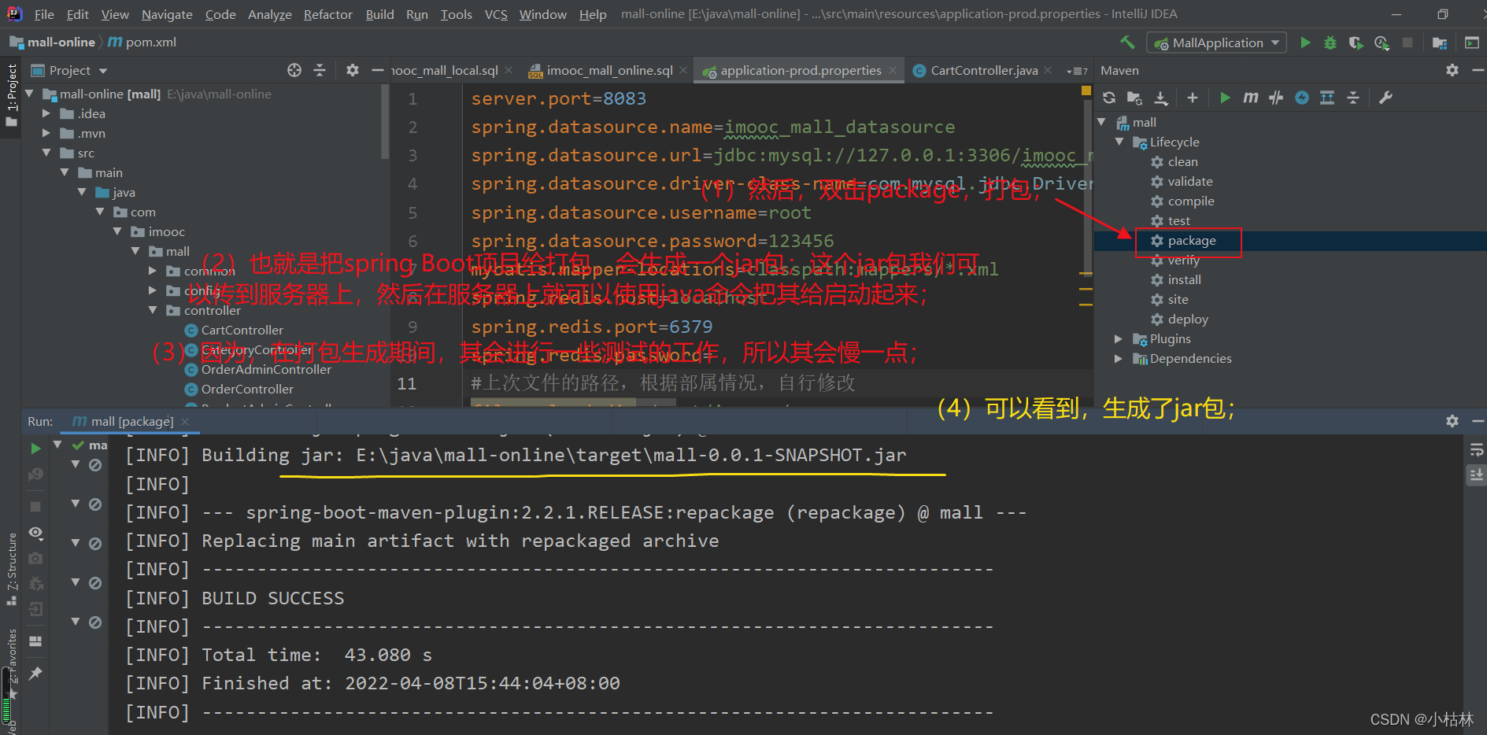Run MallApplication with the green play button
Image resolution: width=1487 pixels, height=735 pixels.
(1305, 42)
